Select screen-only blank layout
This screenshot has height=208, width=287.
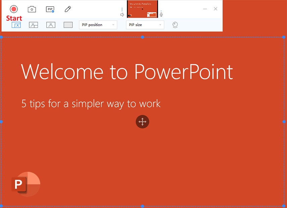[68, 25]
